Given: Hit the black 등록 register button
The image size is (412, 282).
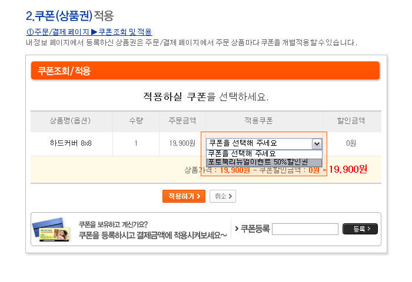Looking at the screenshot, I should 360,229.
